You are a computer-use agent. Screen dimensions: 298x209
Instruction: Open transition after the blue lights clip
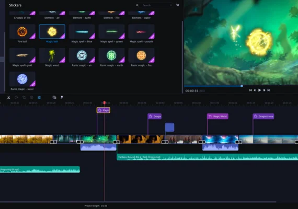pyautogui.click(x=238, y=142)
